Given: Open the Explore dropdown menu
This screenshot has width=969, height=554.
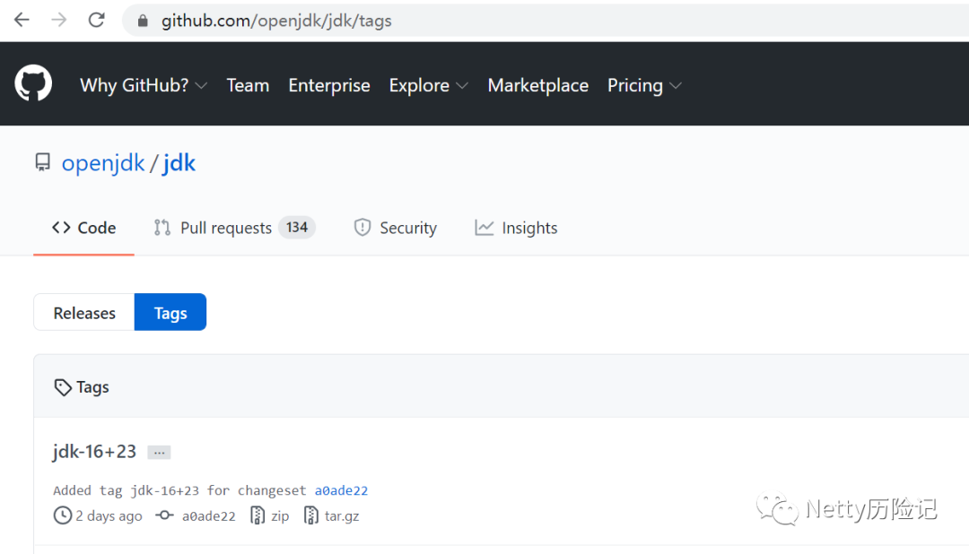Looking at the screenshot, I should (x=428, y=85).
